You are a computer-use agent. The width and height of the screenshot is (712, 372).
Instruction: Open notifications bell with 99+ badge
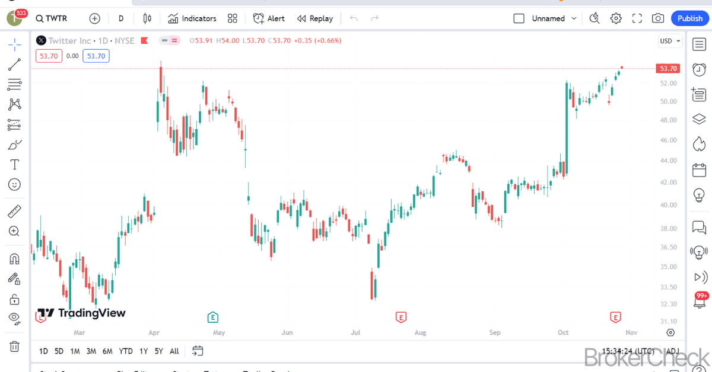point(700,301)
